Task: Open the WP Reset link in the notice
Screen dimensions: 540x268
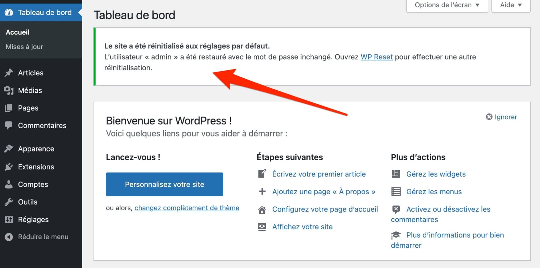Action: point(377,57)
